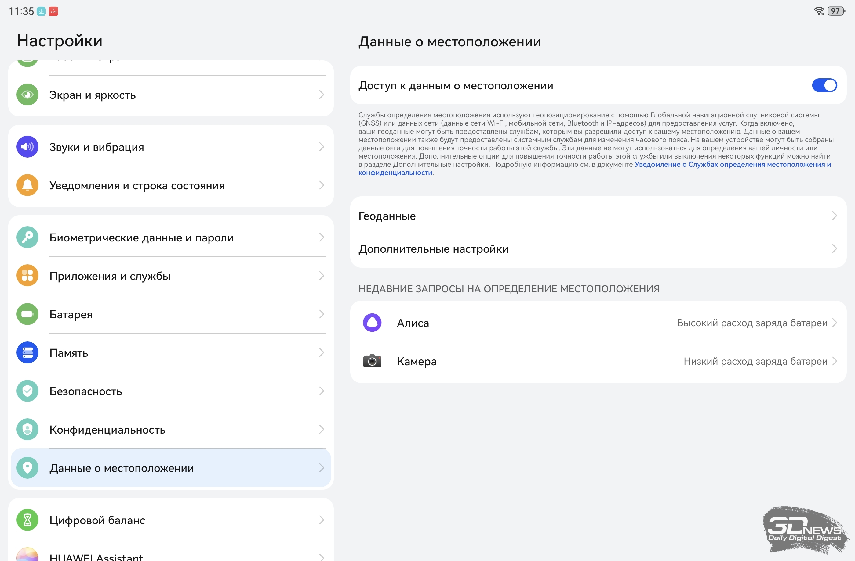Click the biometrics key icon

27,238
